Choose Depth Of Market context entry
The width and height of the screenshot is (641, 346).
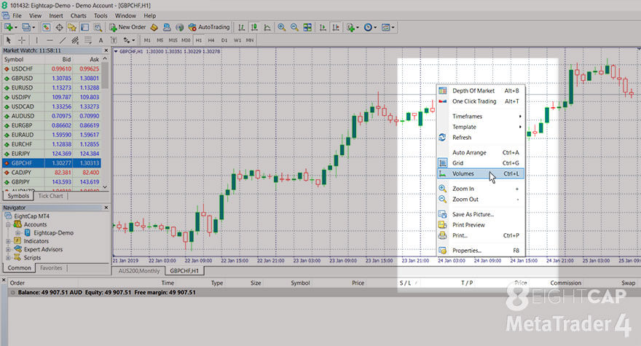480,90
